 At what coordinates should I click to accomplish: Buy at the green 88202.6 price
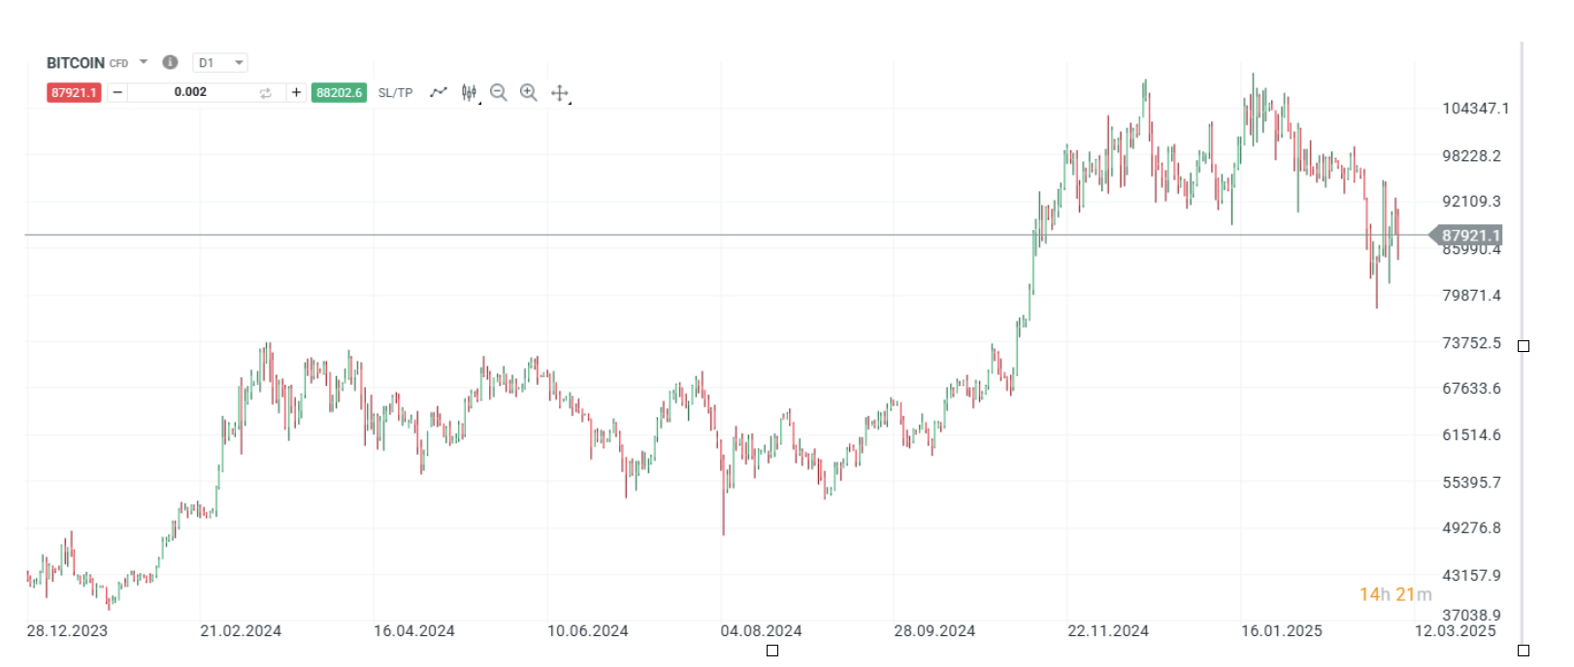339,92
